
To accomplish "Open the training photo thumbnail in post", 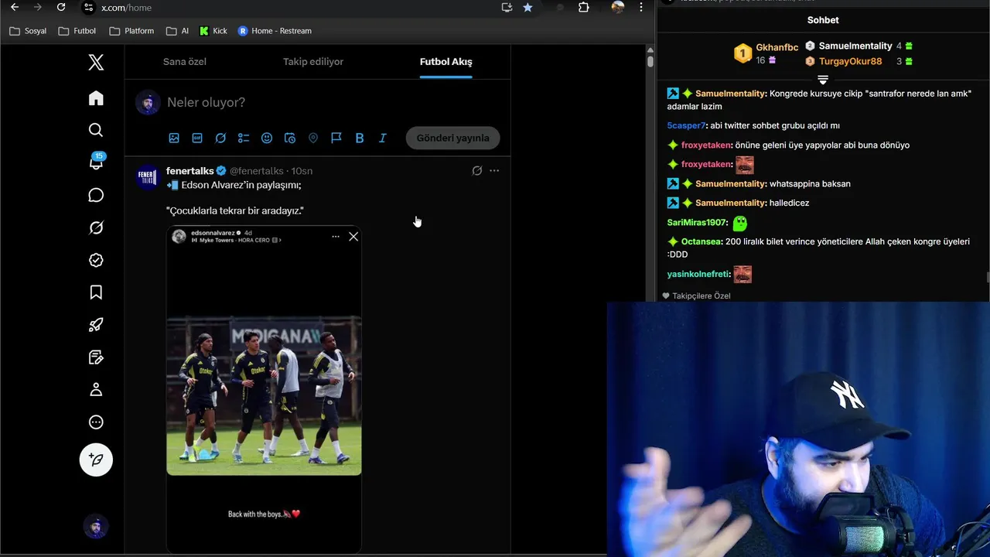I will pos(264,395).
